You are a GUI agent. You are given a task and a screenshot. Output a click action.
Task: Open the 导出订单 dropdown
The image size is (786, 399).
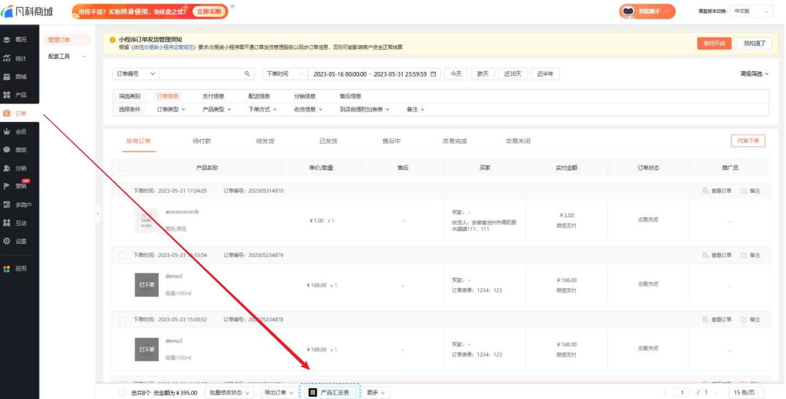[x=279, y=392]
